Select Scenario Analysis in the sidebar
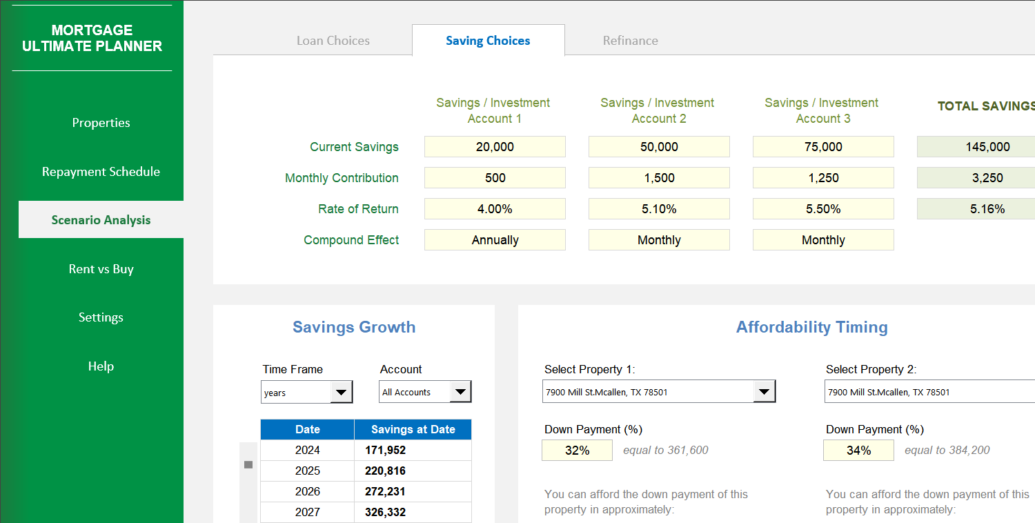 [x=101, y=219]
